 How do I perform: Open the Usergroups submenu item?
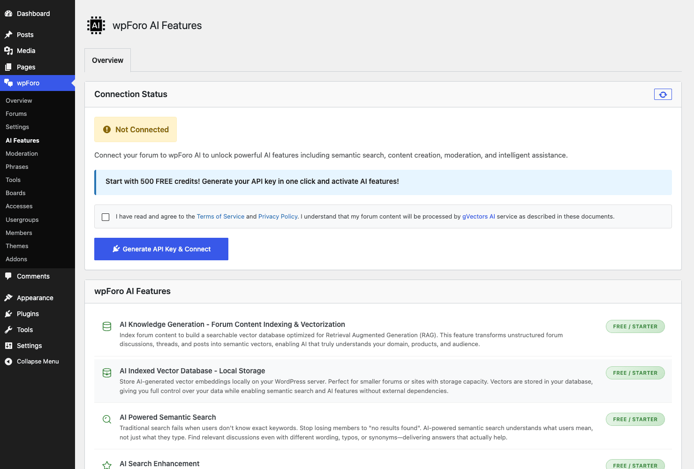pos(22,219)
